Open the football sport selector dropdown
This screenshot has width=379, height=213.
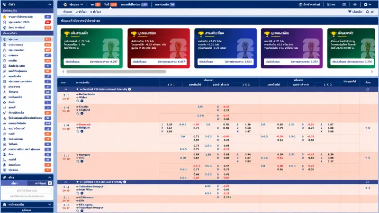tap(73, 4)
